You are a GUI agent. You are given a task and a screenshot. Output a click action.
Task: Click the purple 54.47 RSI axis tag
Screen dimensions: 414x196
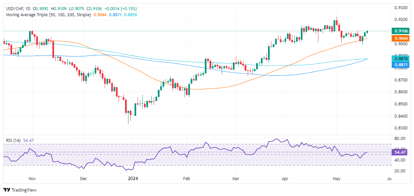point(400,152)
